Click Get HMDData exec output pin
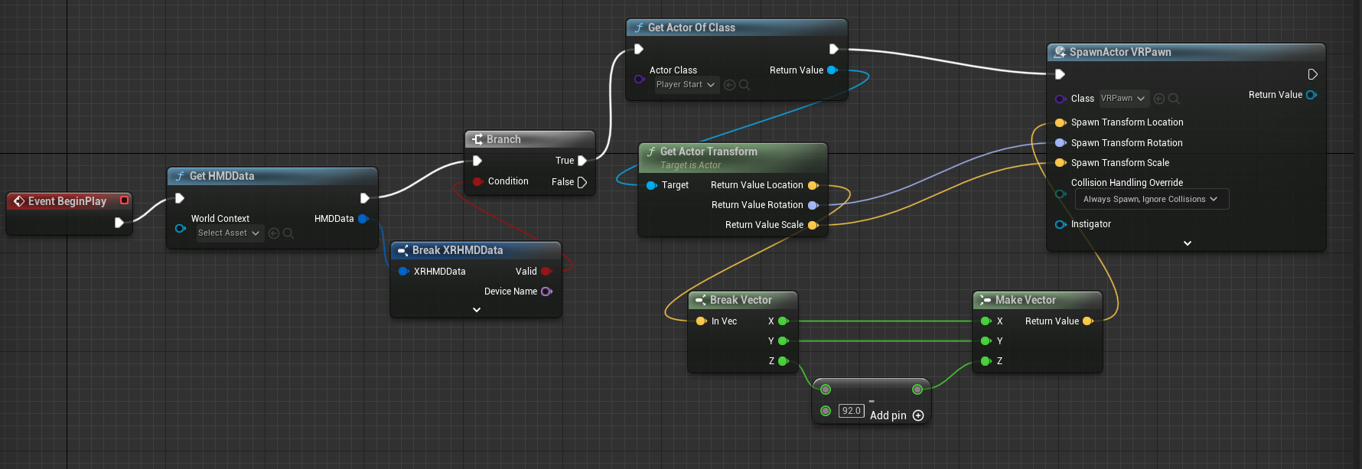The image size is (1362, 469). 365,198
